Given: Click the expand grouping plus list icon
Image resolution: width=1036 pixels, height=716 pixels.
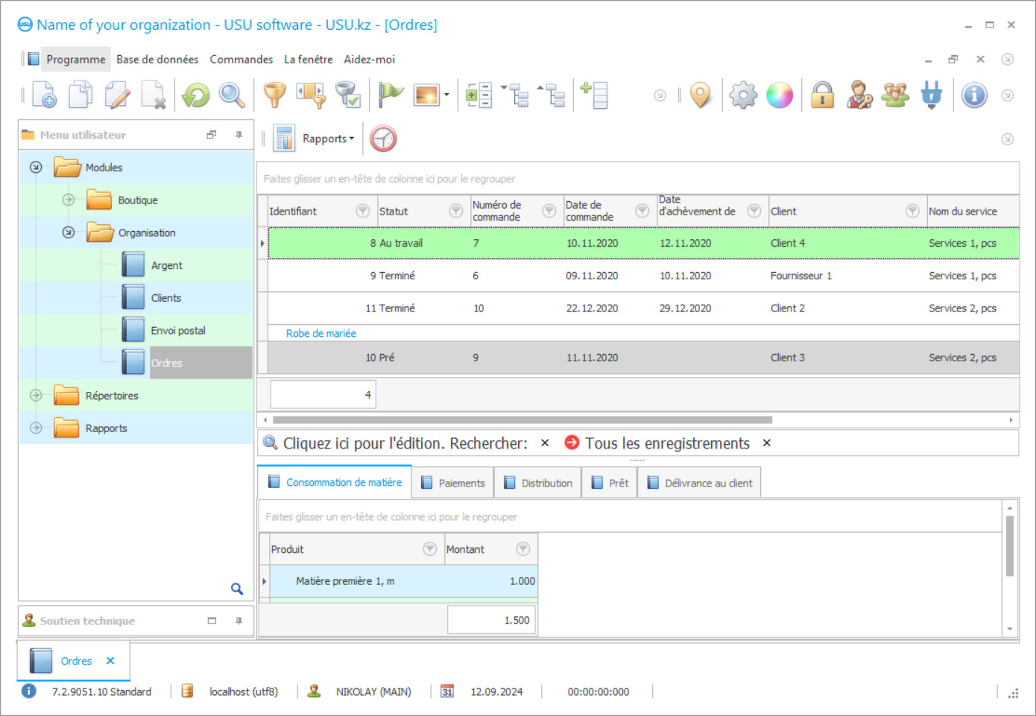Looking at the screenshot, I should 478,95.
